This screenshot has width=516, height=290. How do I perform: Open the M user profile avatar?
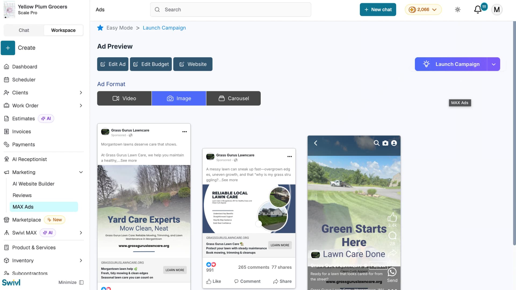497,10
